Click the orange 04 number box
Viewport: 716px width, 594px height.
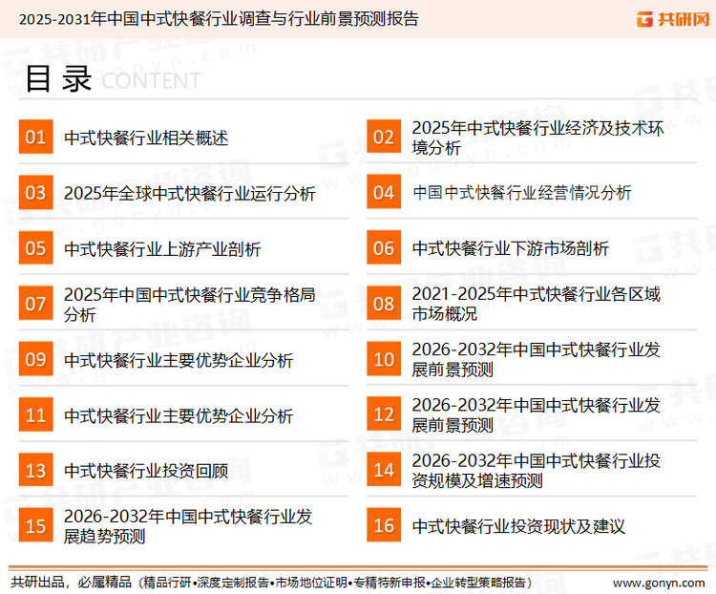(x=384, y=192)
